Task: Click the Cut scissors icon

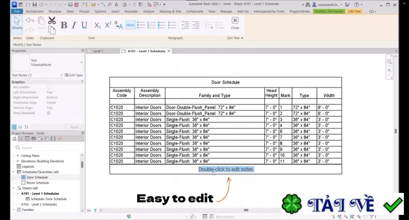Action: 52,20
